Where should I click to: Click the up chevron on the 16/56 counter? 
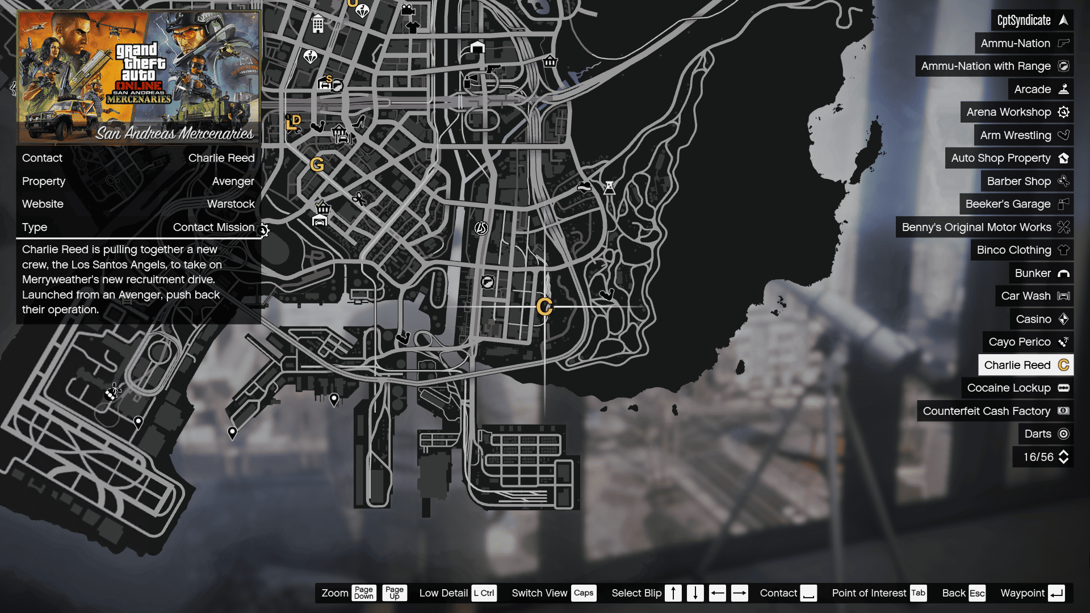click(1064, 452)
